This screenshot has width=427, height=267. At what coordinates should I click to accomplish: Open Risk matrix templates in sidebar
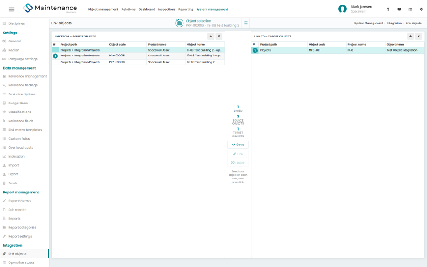(x=25, y=130)
